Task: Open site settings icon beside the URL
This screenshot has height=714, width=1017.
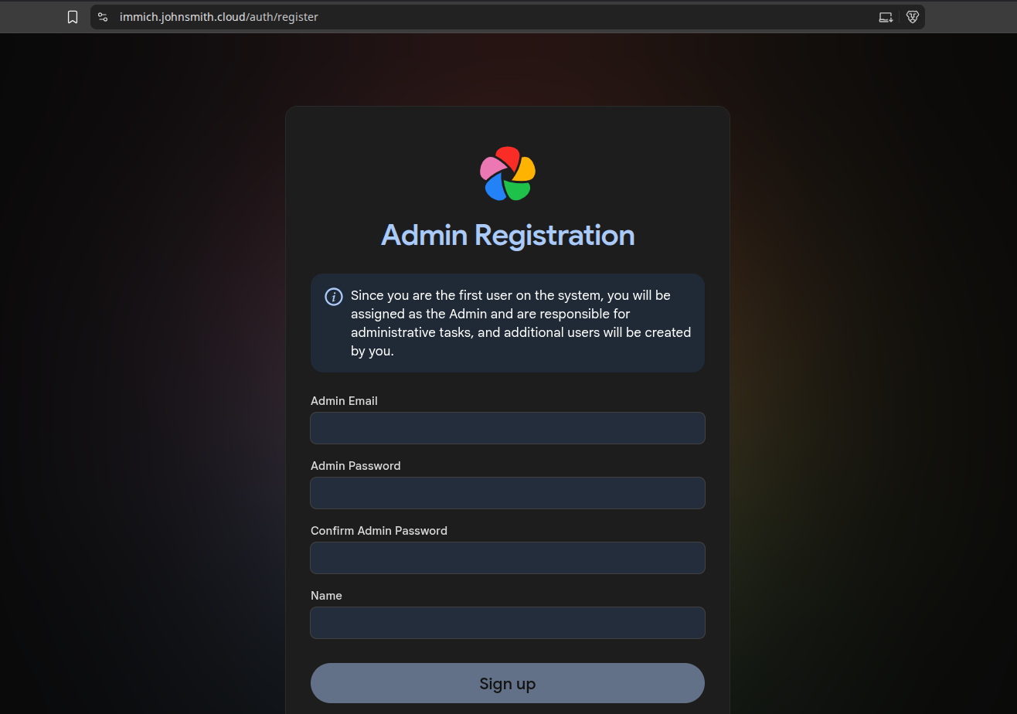Action: (x=103, y=17)
